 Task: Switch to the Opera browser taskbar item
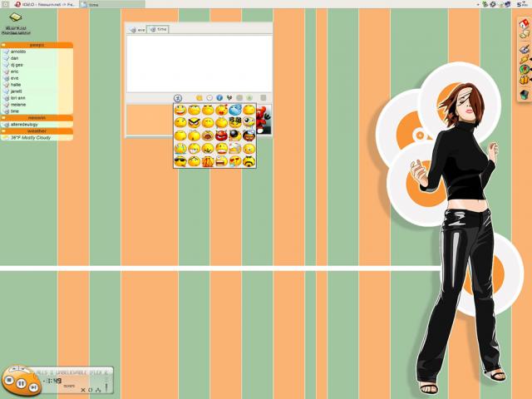click(x=45, y=4)
